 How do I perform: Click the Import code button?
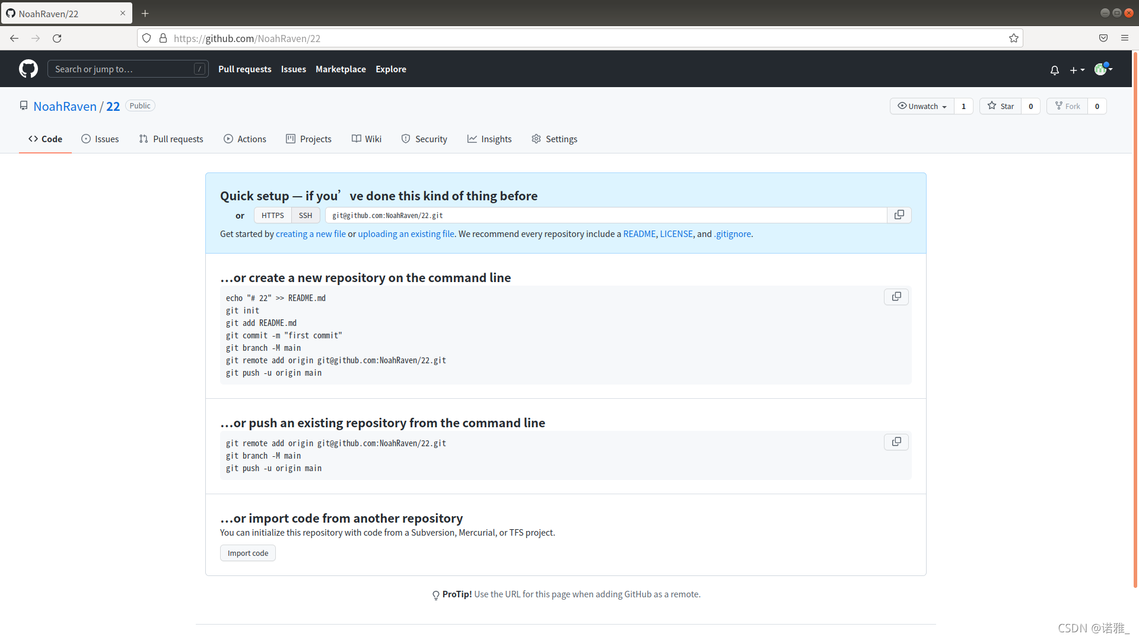pyautogui.click(x=248, y=553)
